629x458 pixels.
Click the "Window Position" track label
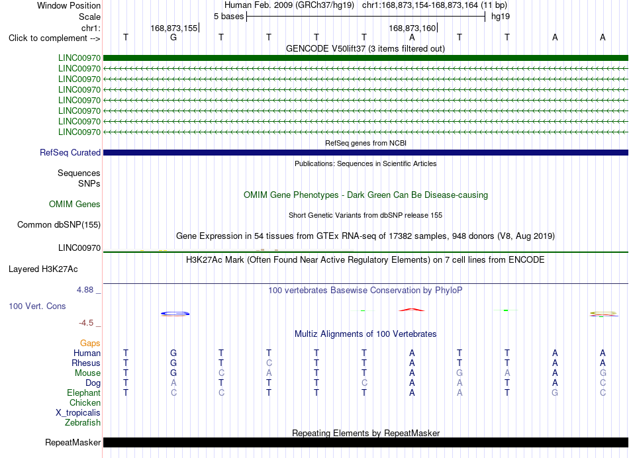pyautogui.click(x=69, y=5)
